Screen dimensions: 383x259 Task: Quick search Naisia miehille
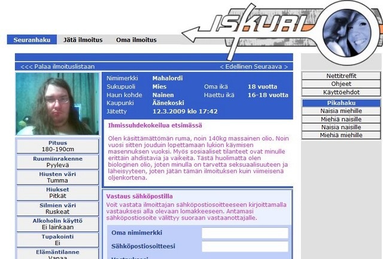341,111
